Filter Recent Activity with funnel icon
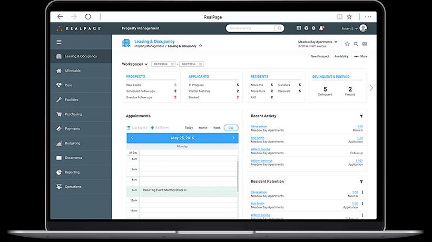Viewport: 432px width, 242px height. point(361,116)
